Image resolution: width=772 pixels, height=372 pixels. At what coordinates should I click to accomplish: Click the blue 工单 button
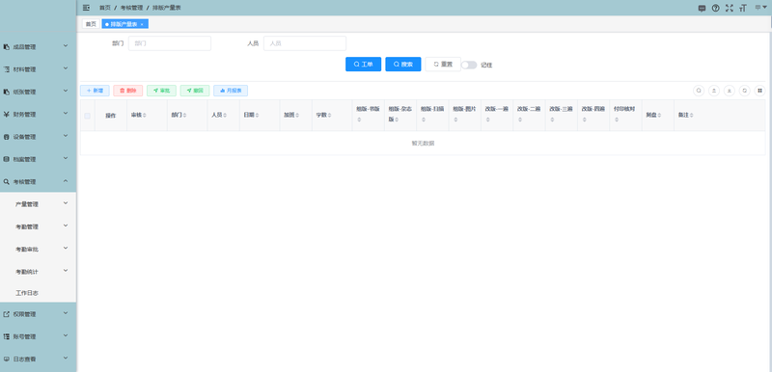pos(364,65)
